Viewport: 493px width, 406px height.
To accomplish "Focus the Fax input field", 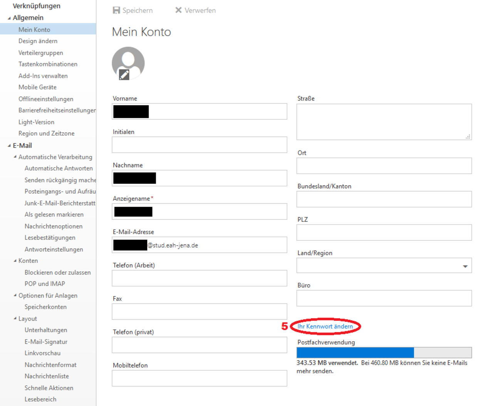I will click(x=200, y=312).
